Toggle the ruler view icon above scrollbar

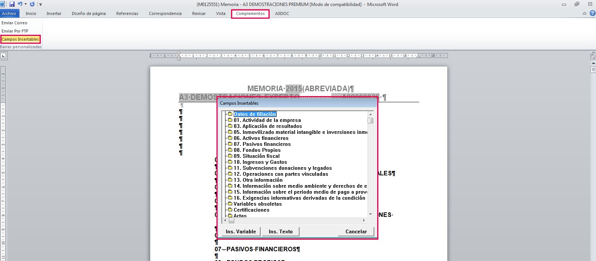[593, 56]
